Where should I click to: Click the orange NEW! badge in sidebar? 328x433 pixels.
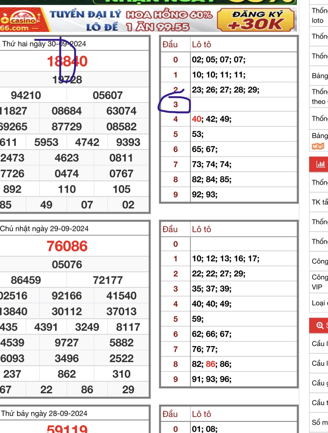click(x=318, y=146)
